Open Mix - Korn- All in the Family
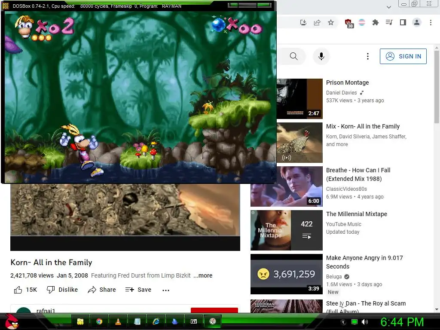440x330 pixels. coord(363,126)
